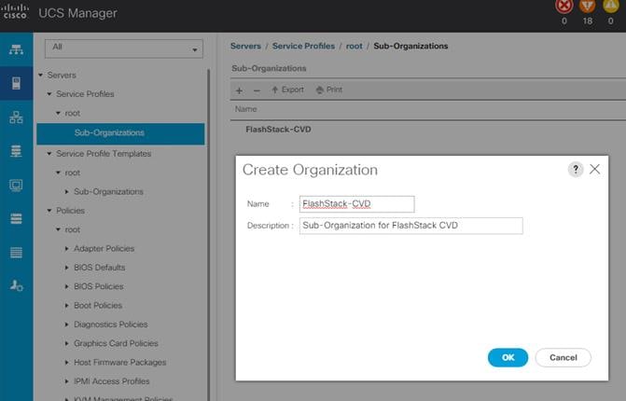This screenshot has height=401, width=626.
Task: Click the root breadcrumb link
Action: click(355, 47)
